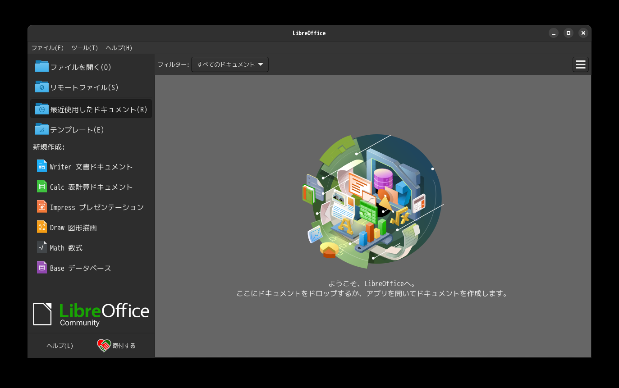Open テンプレート(E) view
This screenshot has height=388, width=619.
click(91, 129)
